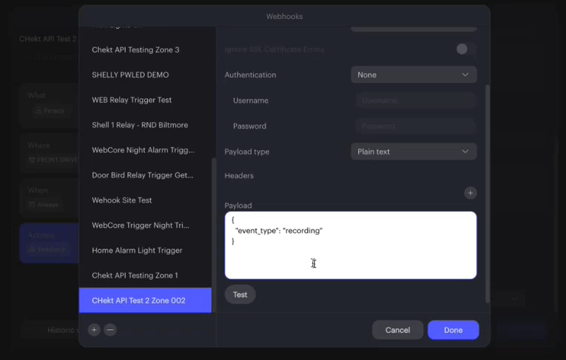Confirm with the Done button

[x=453, y=330]
